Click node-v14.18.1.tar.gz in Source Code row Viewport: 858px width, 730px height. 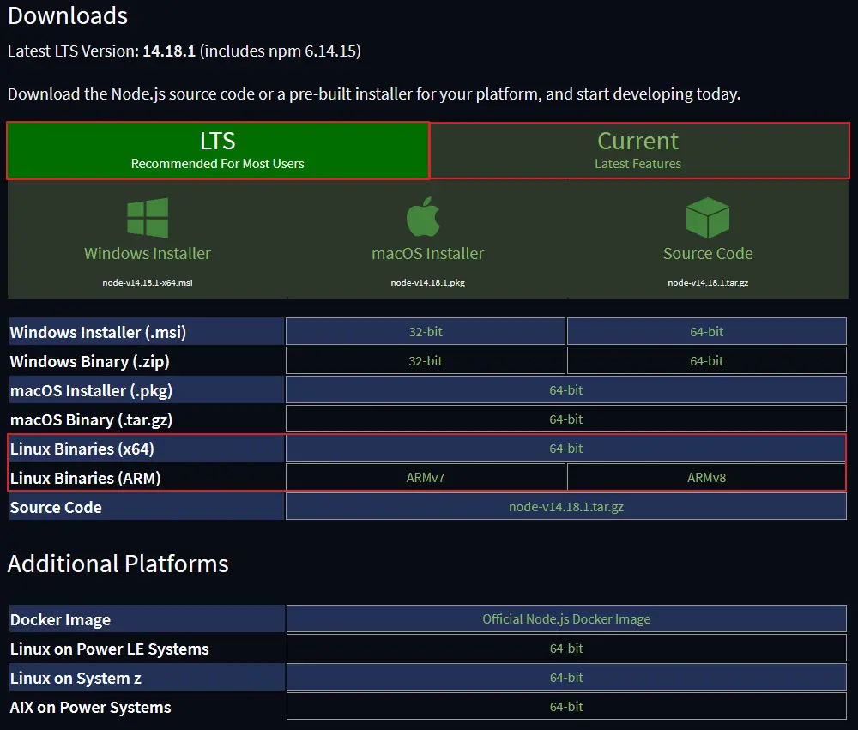click(565, 507)
